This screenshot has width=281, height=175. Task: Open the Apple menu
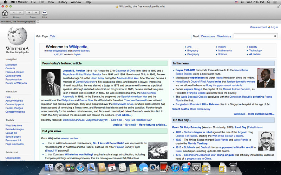tap(5, 2)
